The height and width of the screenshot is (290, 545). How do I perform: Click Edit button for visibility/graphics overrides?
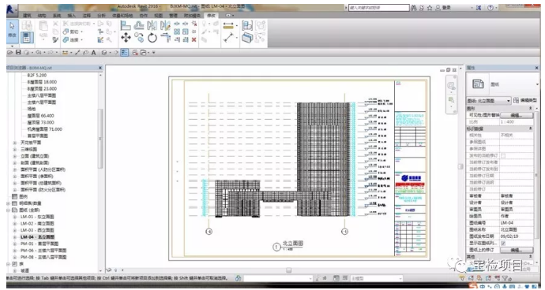coord(516,115)
